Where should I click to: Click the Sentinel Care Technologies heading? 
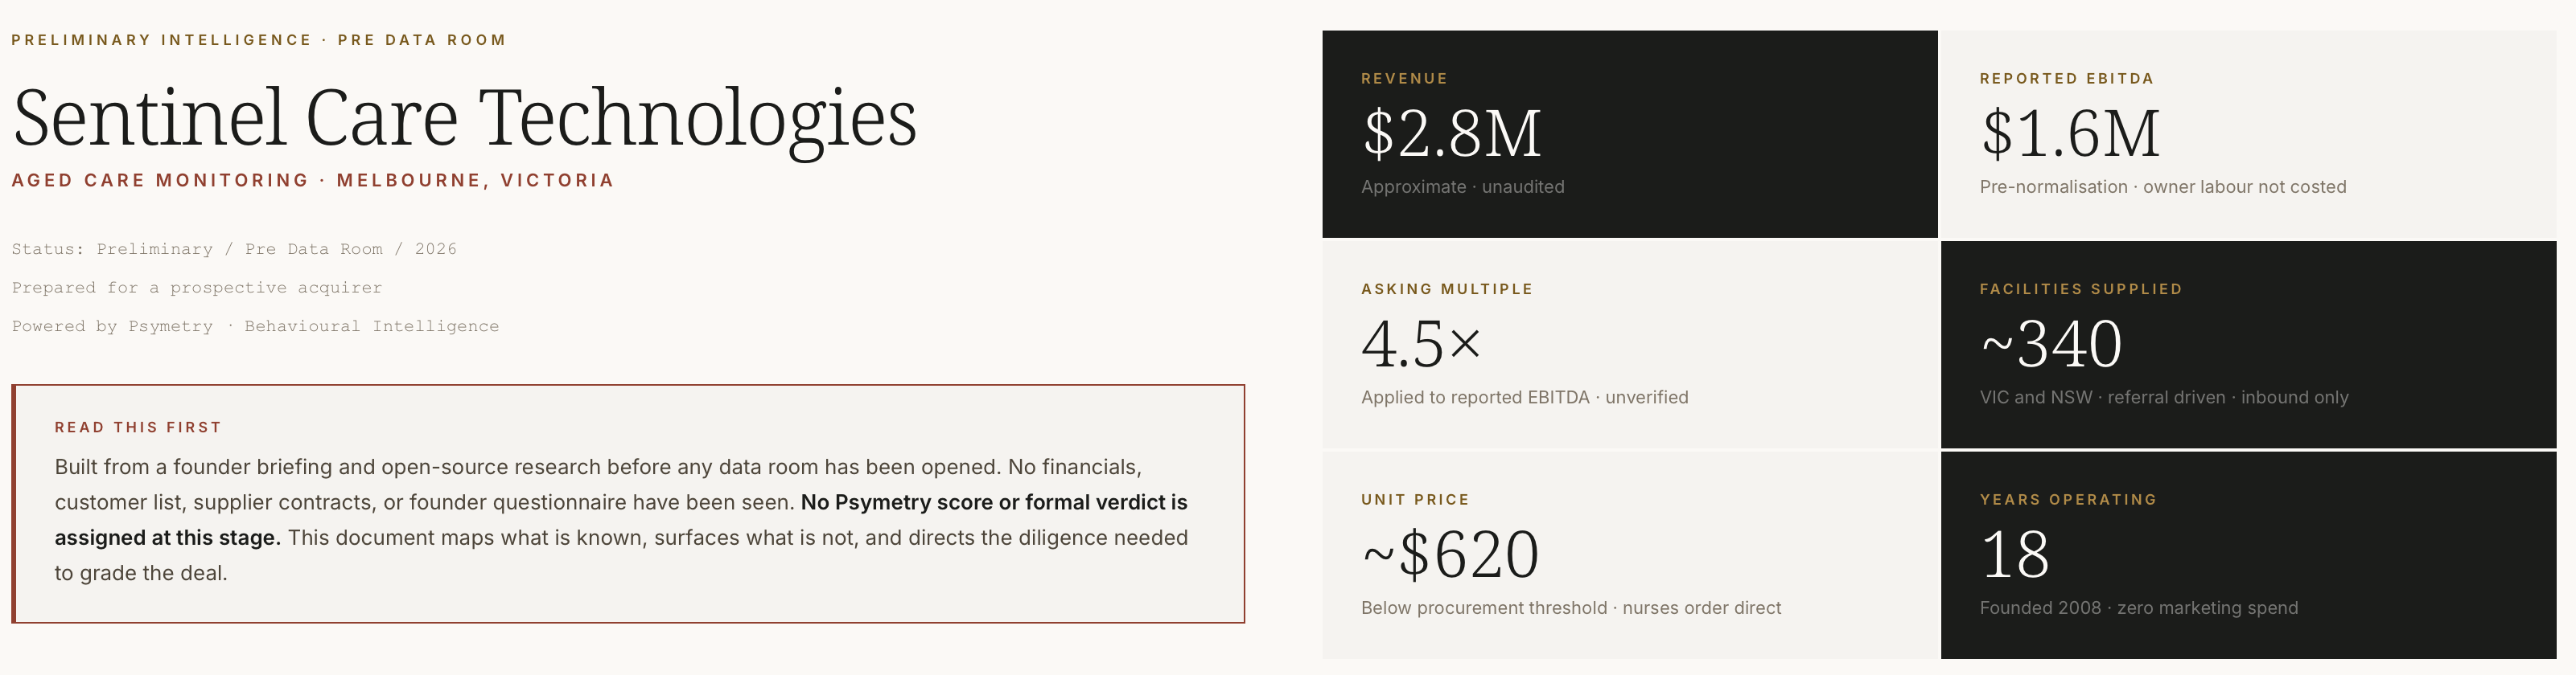click(x=465, y=120)
